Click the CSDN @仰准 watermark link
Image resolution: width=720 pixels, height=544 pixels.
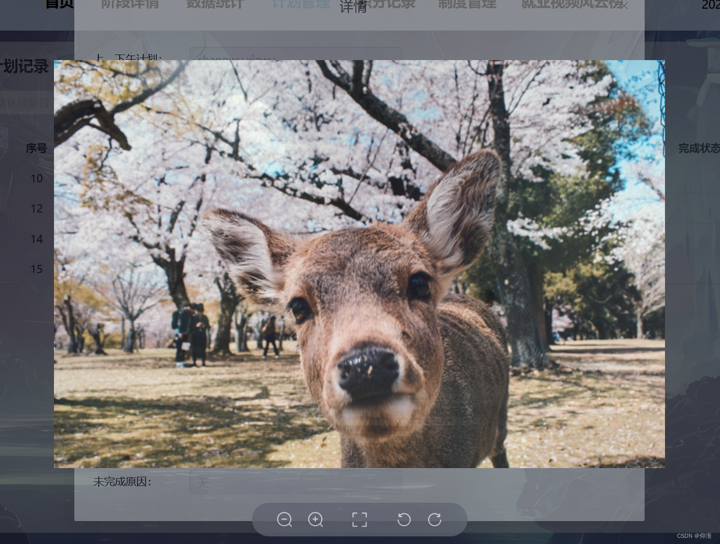(694, 536)
